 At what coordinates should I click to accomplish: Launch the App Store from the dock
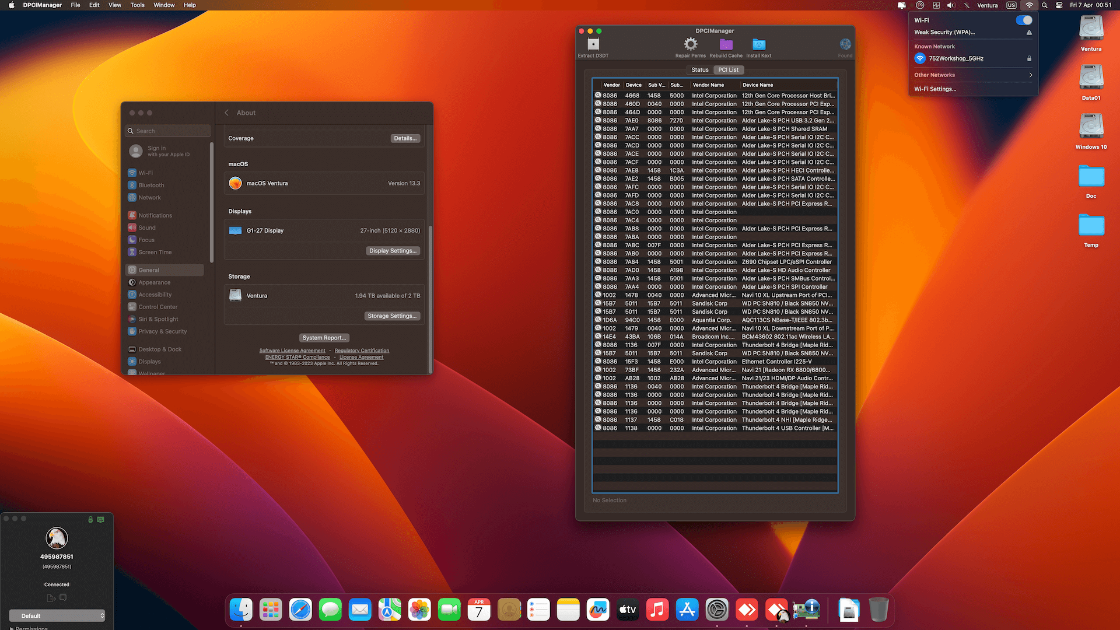[x=687, y=609]
